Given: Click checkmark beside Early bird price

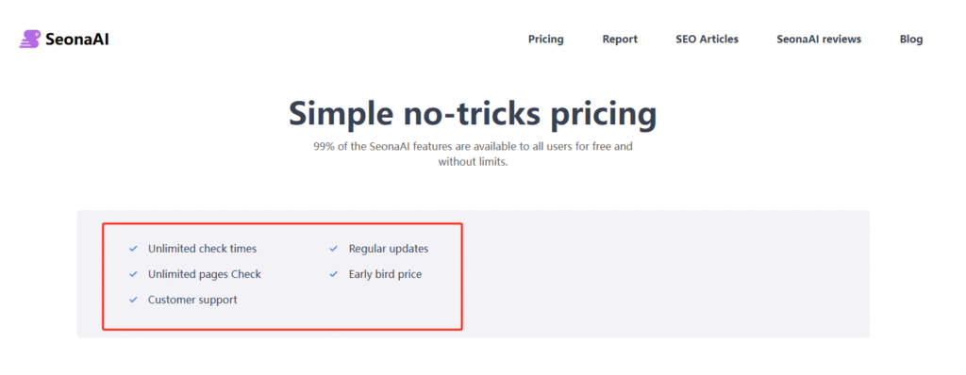Looking at the screenshot, I should [333, 274].
